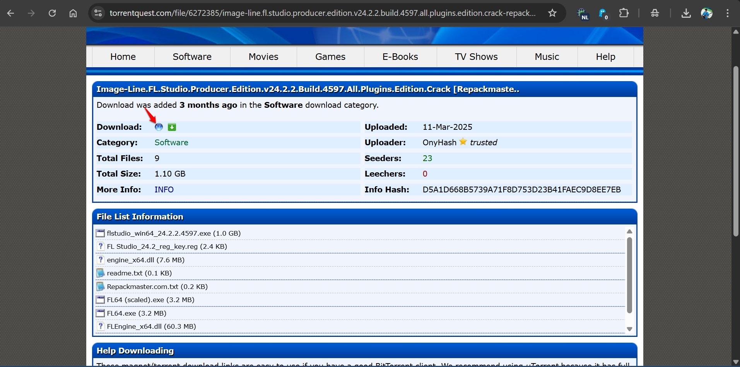Click the torrent title heading
This screenshot has width=740, height=367.
click(308, 89)
